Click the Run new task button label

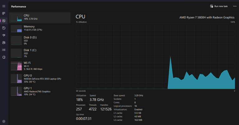point(221,6)
